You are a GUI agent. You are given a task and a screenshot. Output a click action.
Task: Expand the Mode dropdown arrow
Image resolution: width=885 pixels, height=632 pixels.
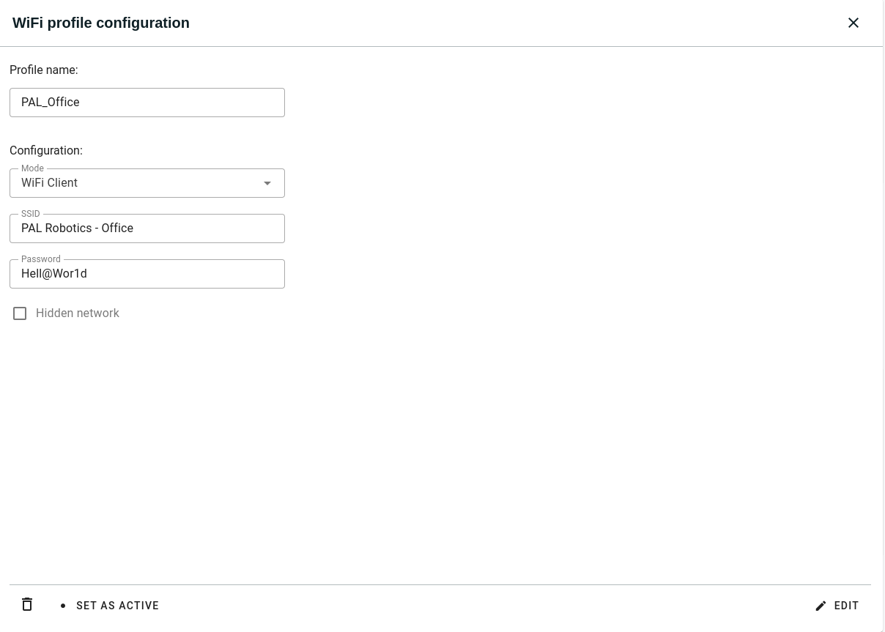point(267,183)
